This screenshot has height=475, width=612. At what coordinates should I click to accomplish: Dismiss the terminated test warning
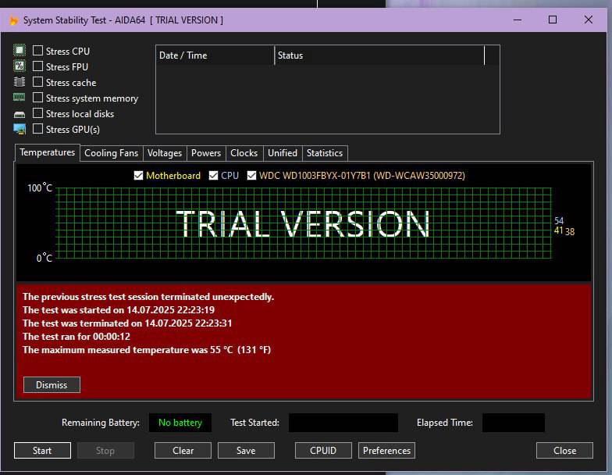point(52,384)
